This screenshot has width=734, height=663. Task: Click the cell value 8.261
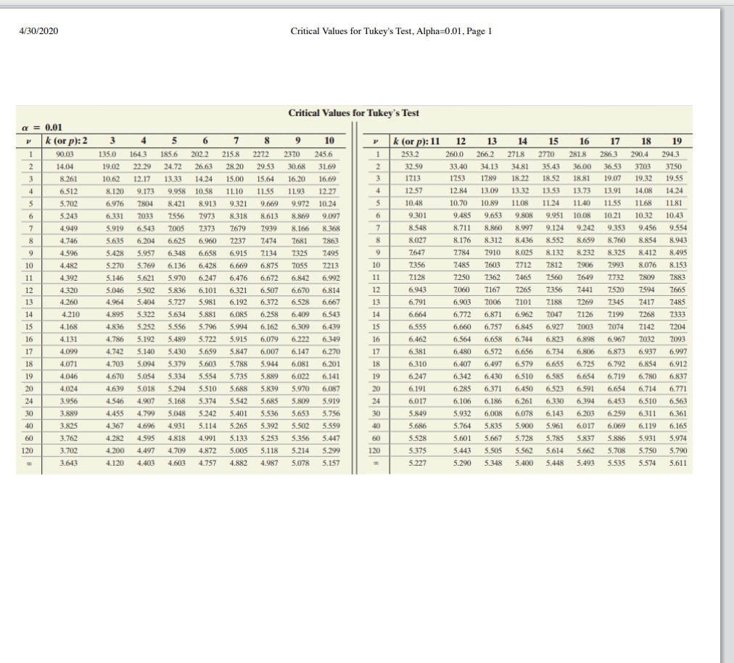pyautogui.click(x=69, y=179)
